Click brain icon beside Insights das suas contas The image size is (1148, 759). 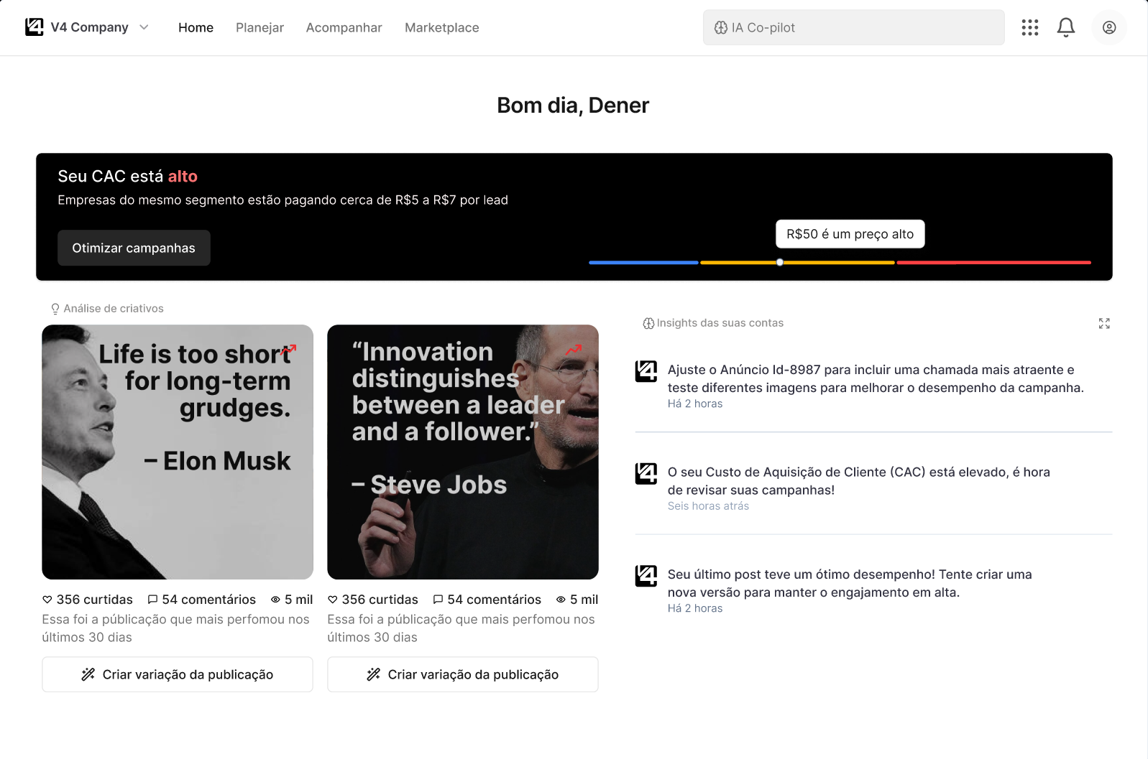point(648,323)
